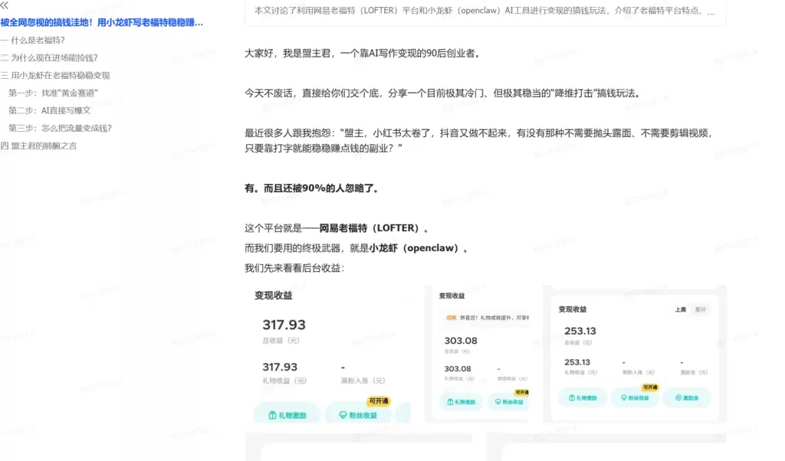The width and height of the screenshot is (785, 461).
Task: Select the 上周 tab on third card
Action: point(681,309)
